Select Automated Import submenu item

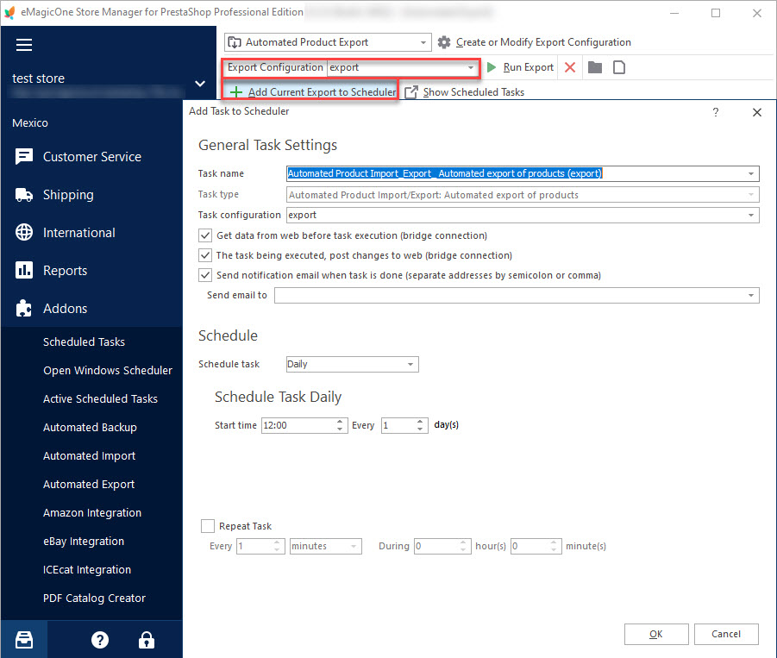click(x=89, y=456)
